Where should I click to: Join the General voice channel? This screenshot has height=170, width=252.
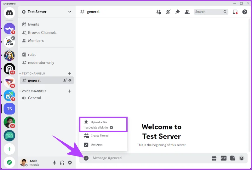pyautogui.click(x=47, y=98)
